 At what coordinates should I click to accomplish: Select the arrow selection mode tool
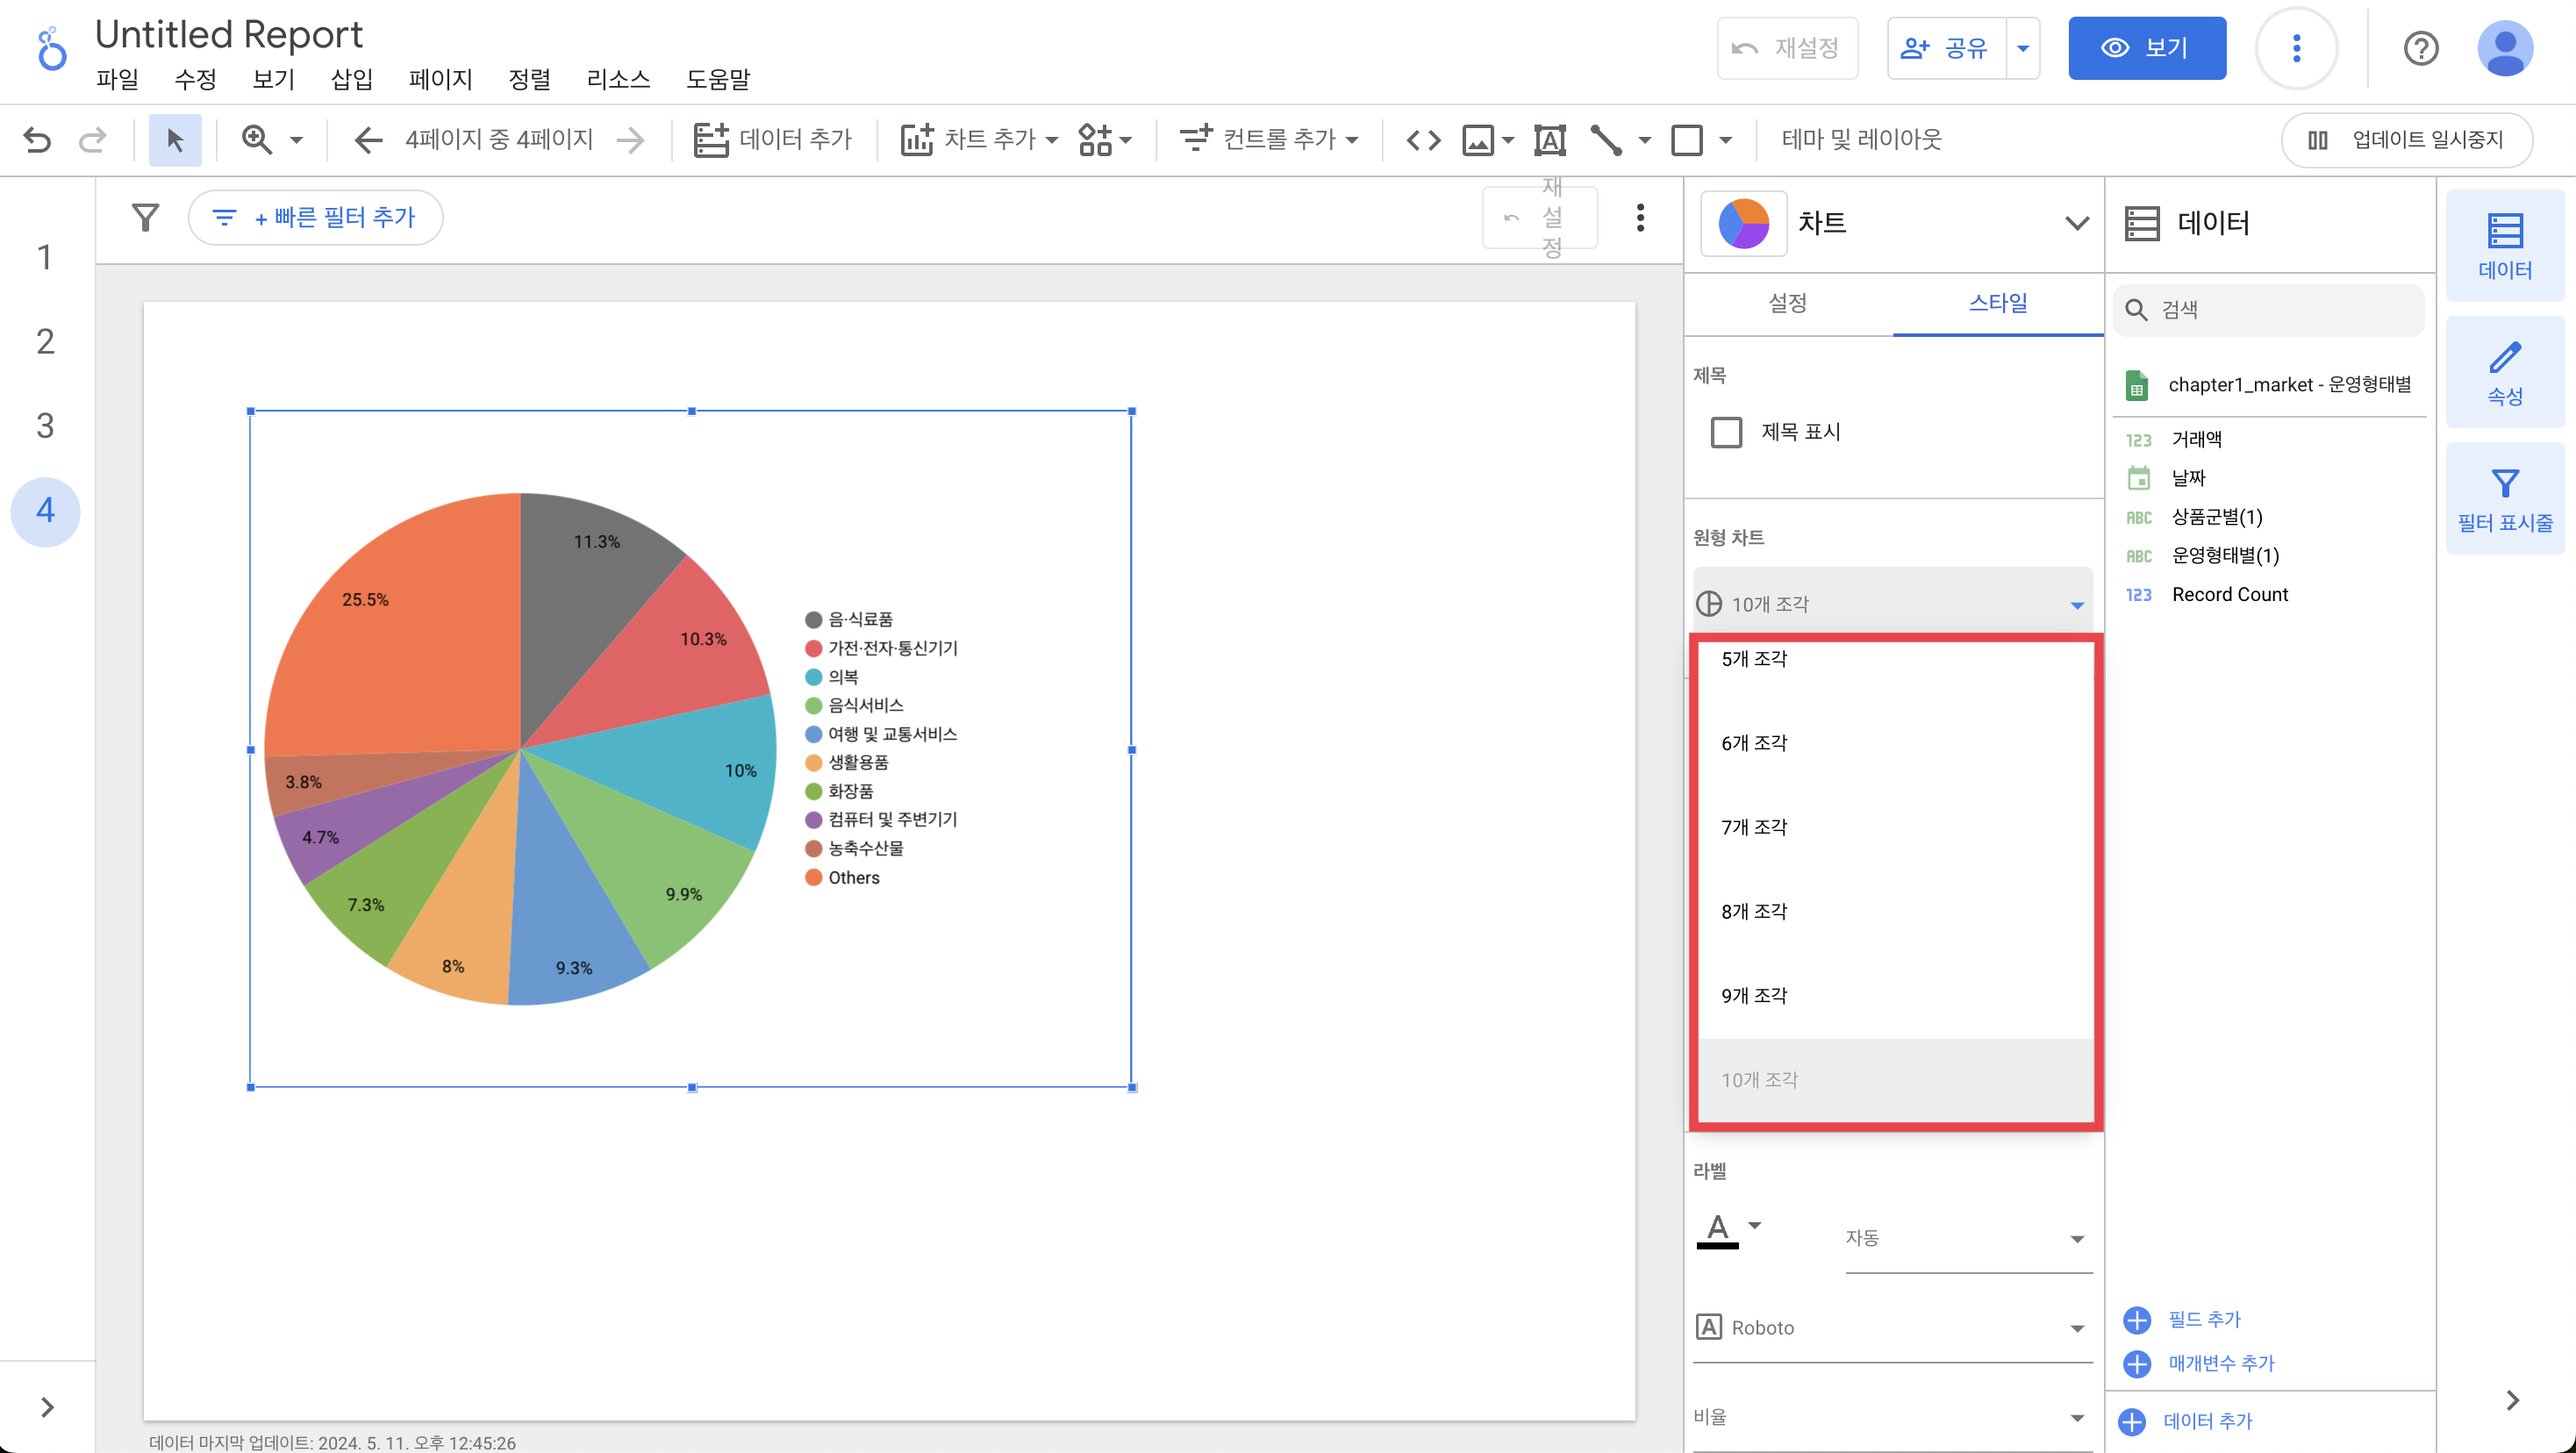click(x=175, y=139)
